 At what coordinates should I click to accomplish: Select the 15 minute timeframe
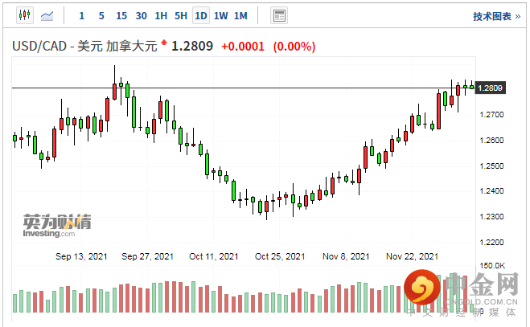click(121, 16)
